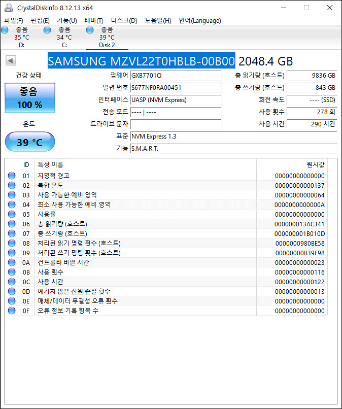Click the rotation rate value ---- (SSD)
Image resolution: width=342 pixels, height=409 pixels.
click(x=312, y=100)
